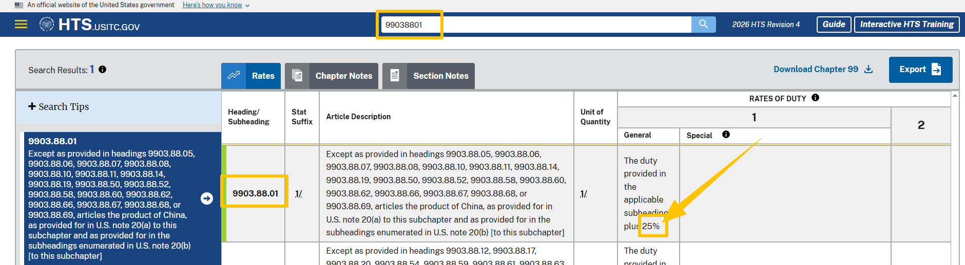This screenshot has height=265, width=965.
Task: Click info icon beside Search Results
Action: (x=103, y=70)
